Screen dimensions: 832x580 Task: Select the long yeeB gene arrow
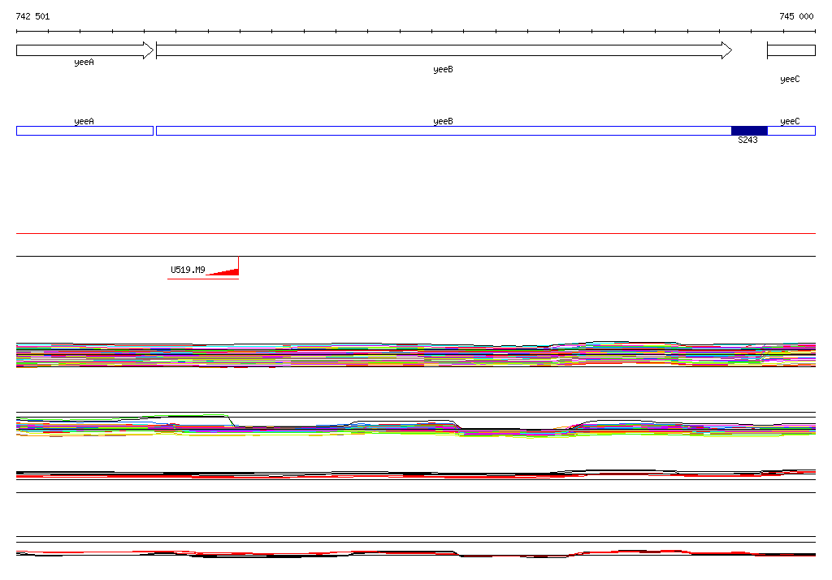[444, 50]
